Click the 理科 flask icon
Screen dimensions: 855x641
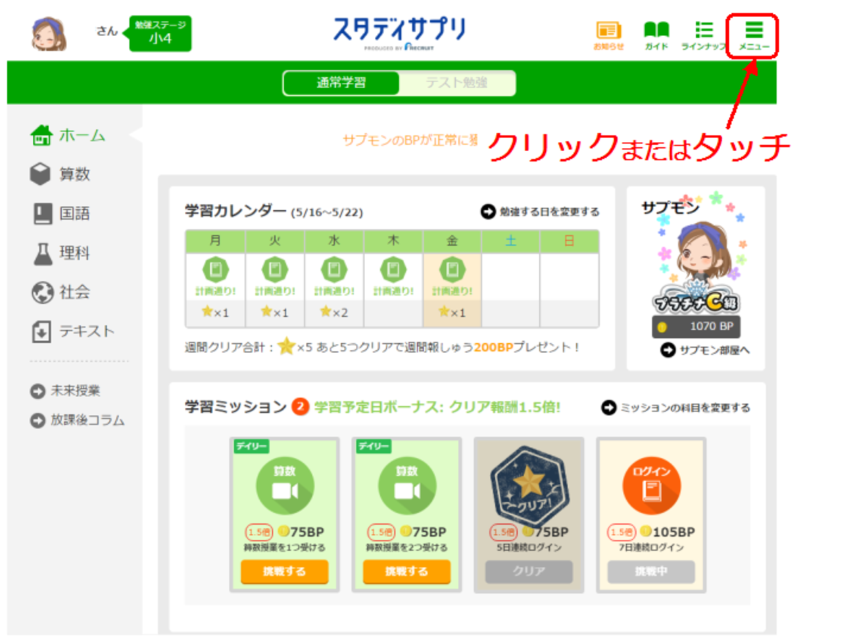tap(43, 253)
